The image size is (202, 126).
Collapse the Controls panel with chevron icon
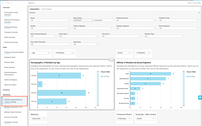[199, 13]
